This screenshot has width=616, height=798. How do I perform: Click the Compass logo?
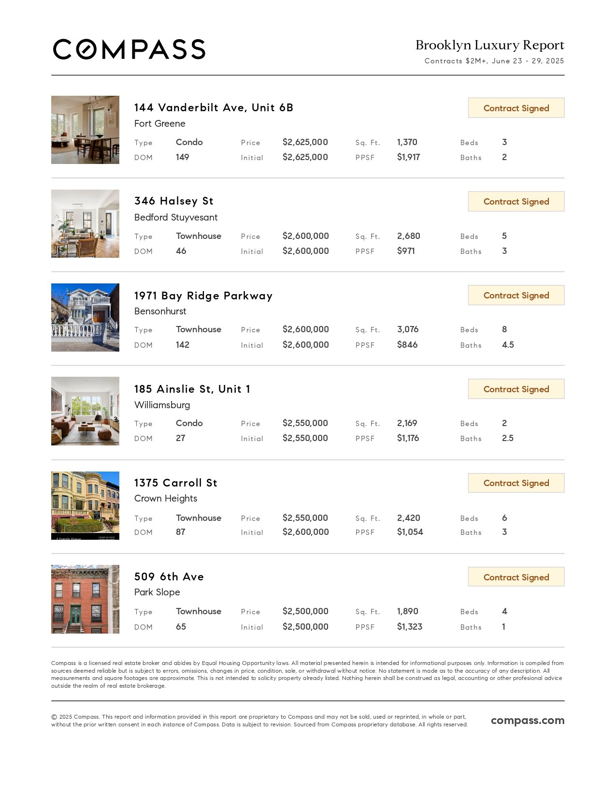pos(129,49)
